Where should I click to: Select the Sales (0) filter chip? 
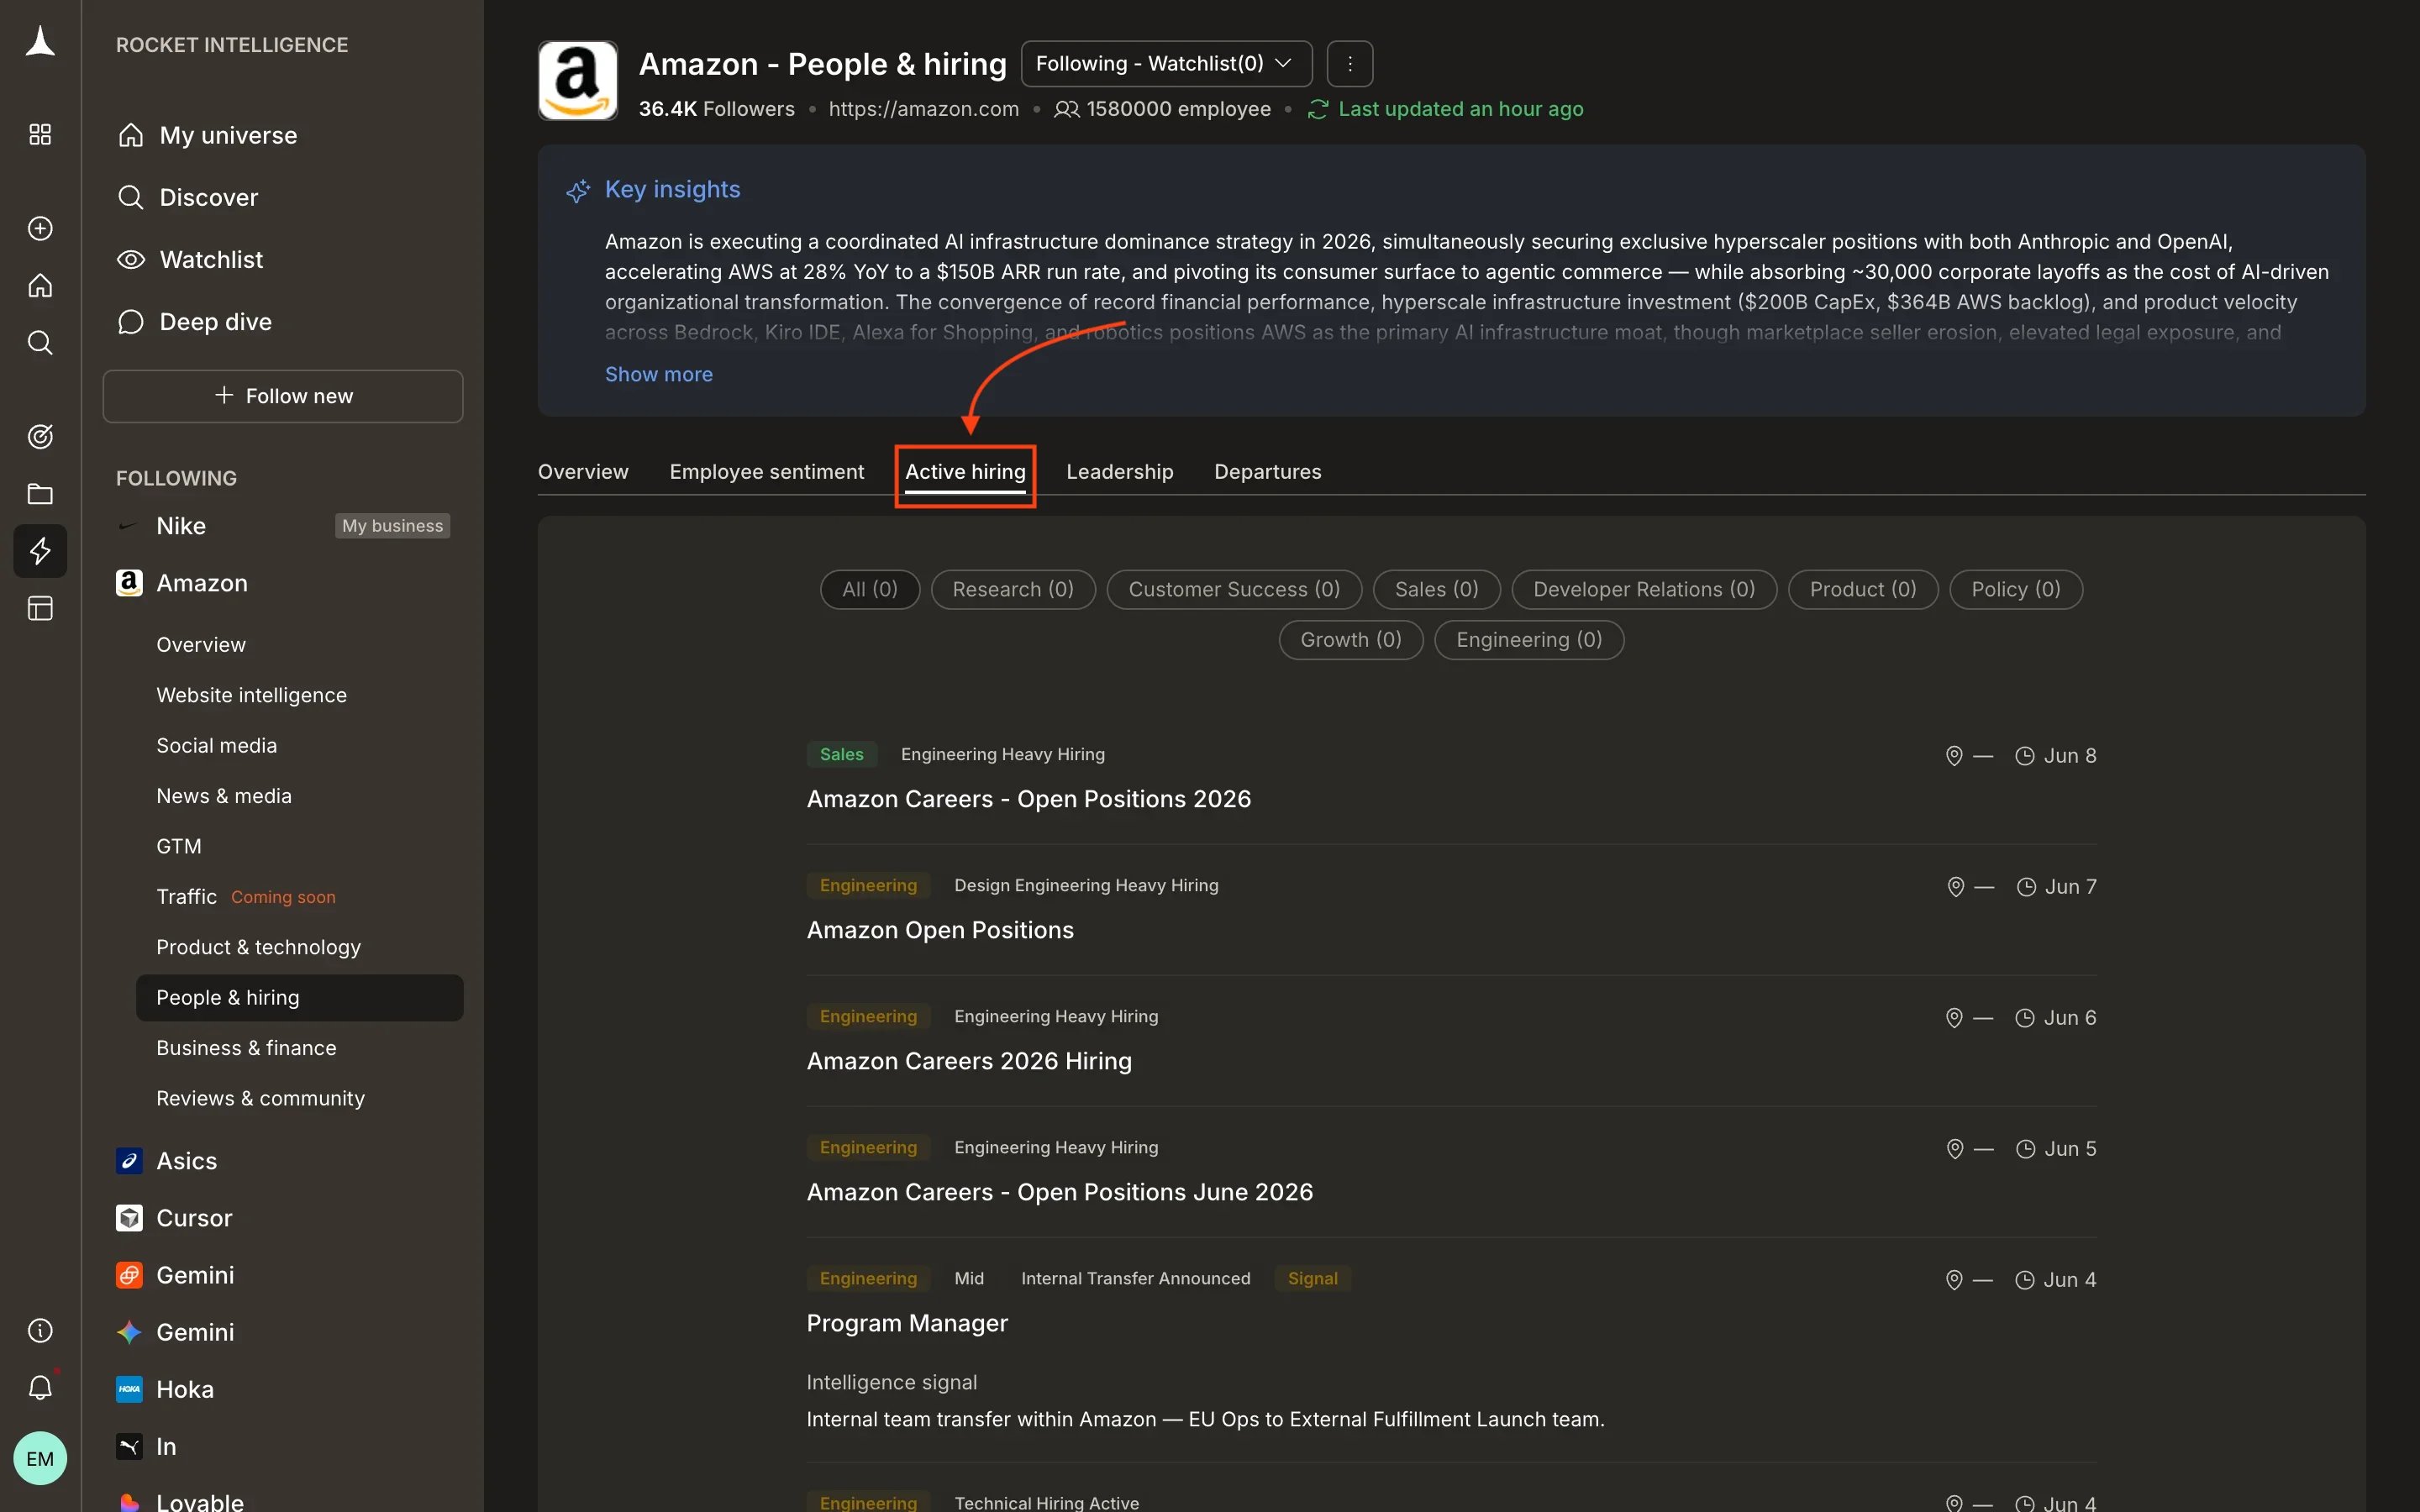[1437, 589]
